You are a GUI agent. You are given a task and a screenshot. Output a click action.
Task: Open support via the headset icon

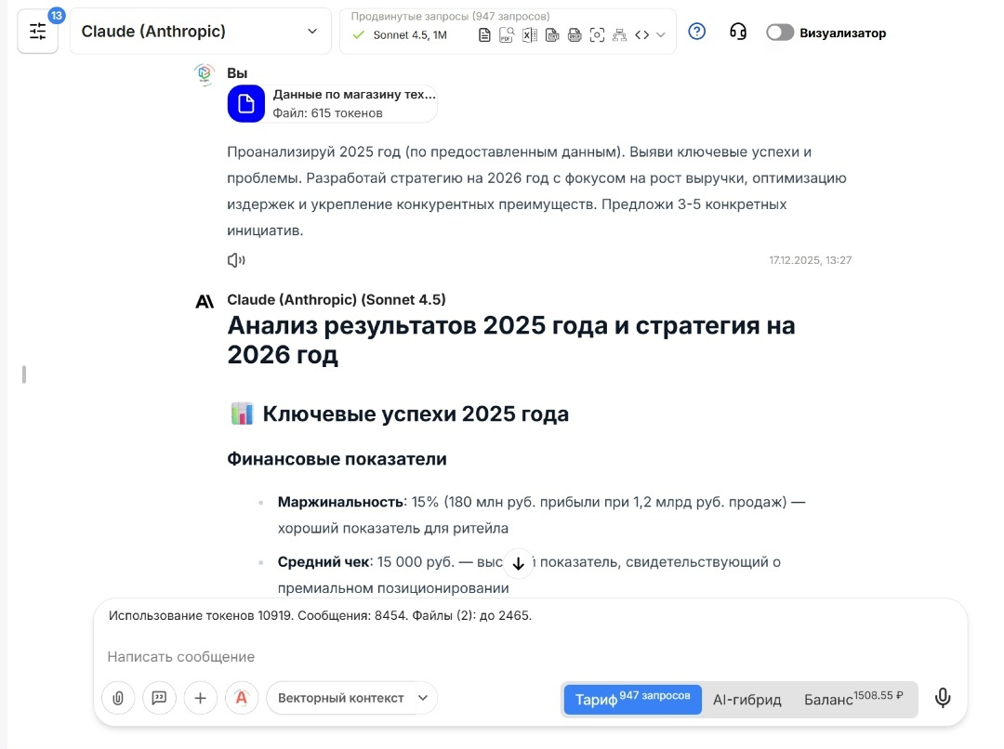tap(738, 32)
